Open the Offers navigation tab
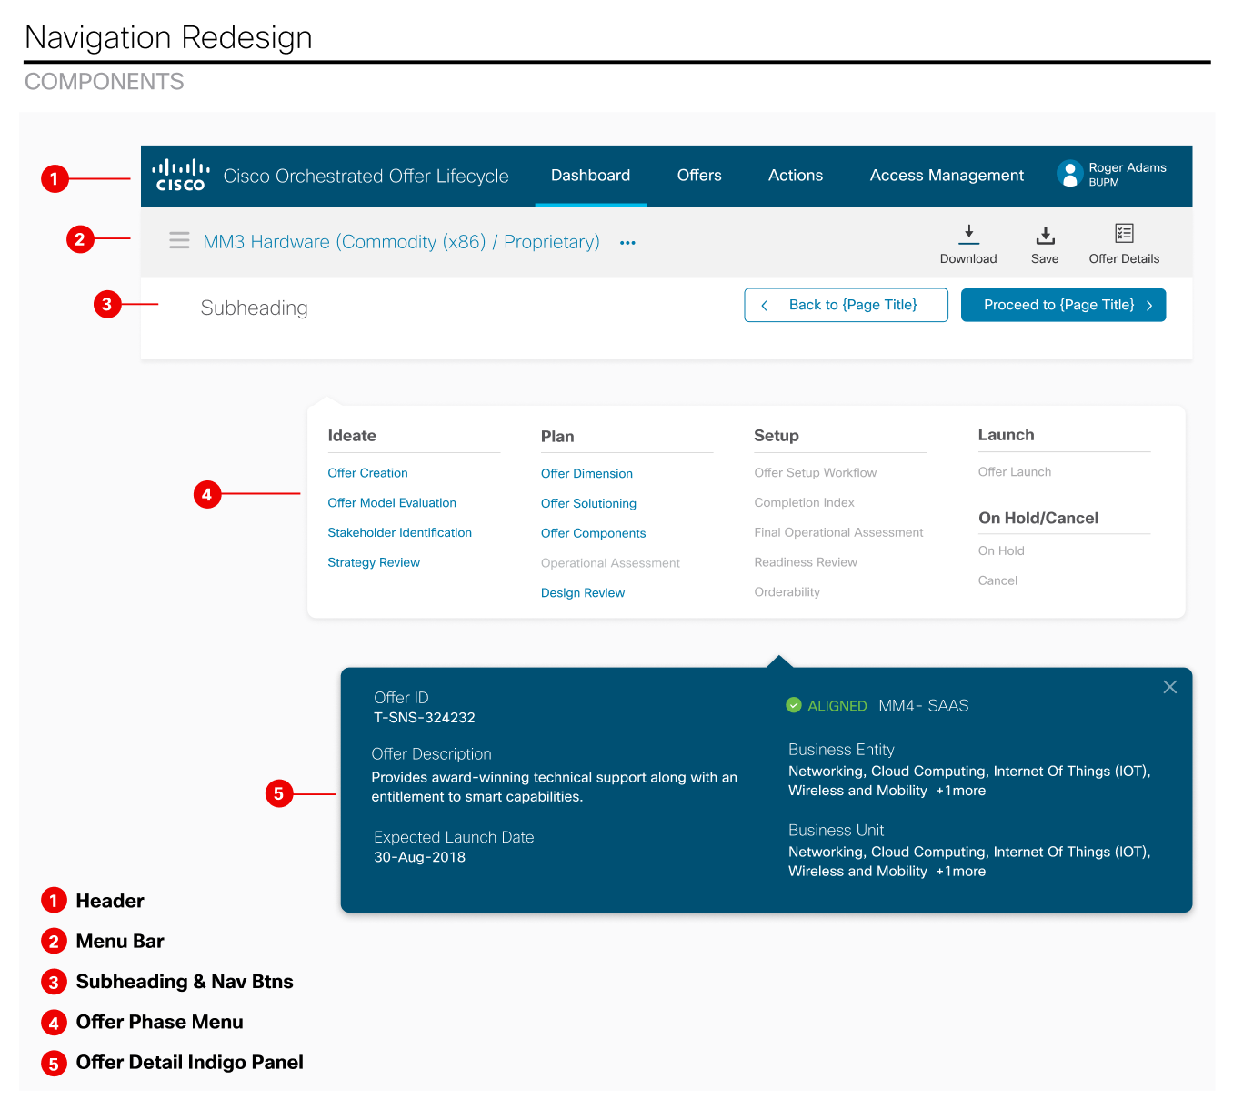The image size is (1233, 1110). pyautogui.click(x=698, y=176)
